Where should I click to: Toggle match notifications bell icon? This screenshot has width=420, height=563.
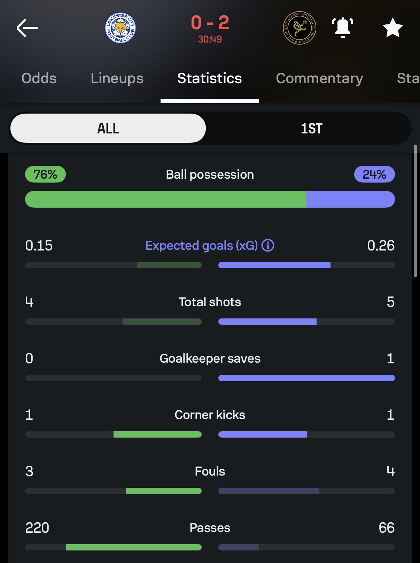343,28
